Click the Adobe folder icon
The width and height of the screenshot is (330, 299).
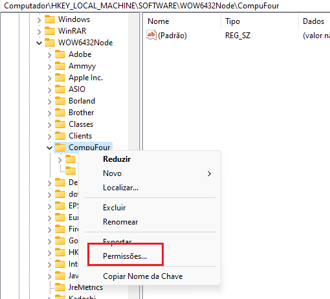(x=60, y=54)
